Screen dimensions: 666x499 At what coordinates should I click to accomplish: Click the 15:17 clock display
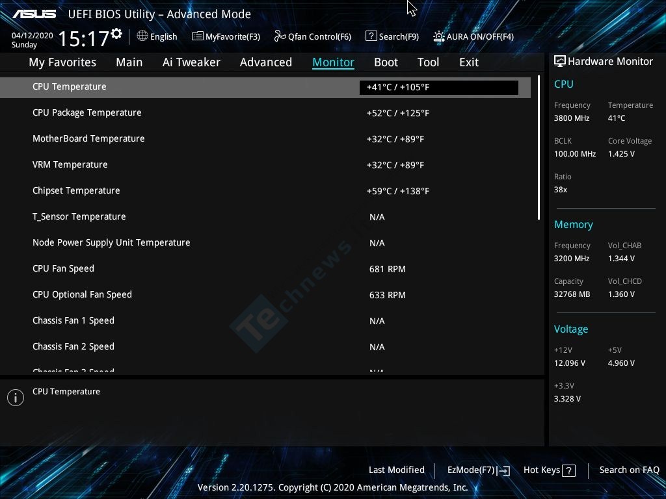click(x=84, y=38)
